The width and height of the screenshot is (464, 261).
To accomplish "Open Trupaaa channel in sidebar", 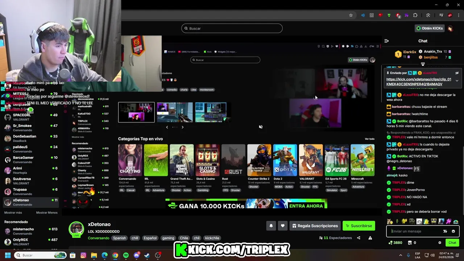I will pyautogui.click(x=31, y=191).
